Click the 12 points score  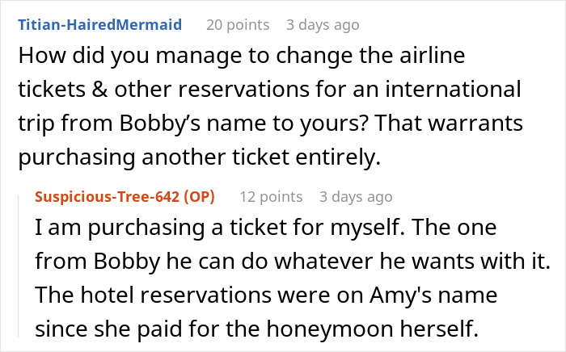click(271, 197)
